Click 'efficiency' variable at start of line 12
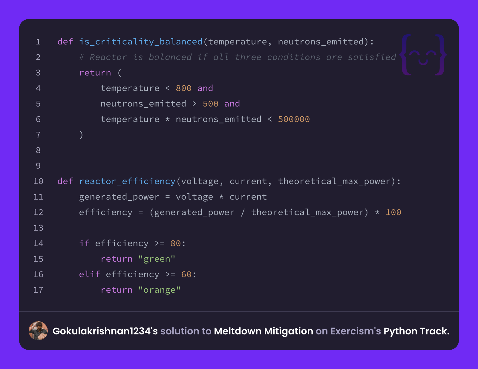 [106, 212]
